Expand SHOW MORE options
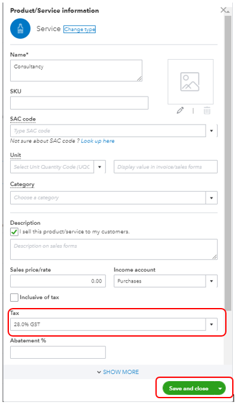Viewport: 236px width, 409px height. coord(118,372)
